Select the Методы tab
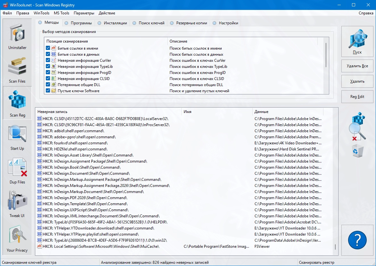The width and height of the screenshot is (376, 266). click(x=49, y=22)
